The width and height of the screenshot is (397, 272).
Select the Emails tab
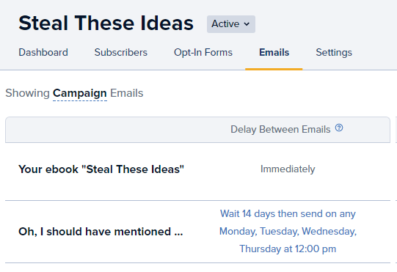[x=274, y=52]
